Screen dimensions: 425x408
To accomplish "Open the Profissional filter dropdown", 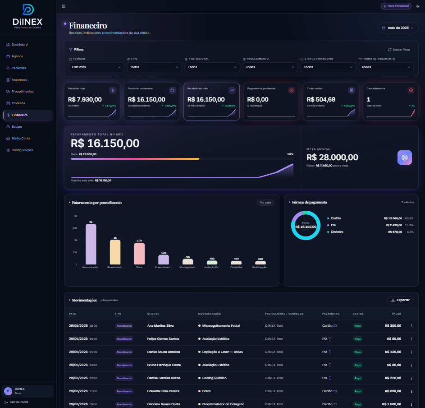I will point(212,67).
